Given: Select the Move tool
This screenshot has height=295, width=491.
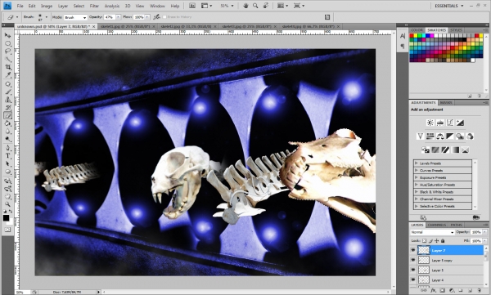Looking at the screenshot, I should (7, 36).
